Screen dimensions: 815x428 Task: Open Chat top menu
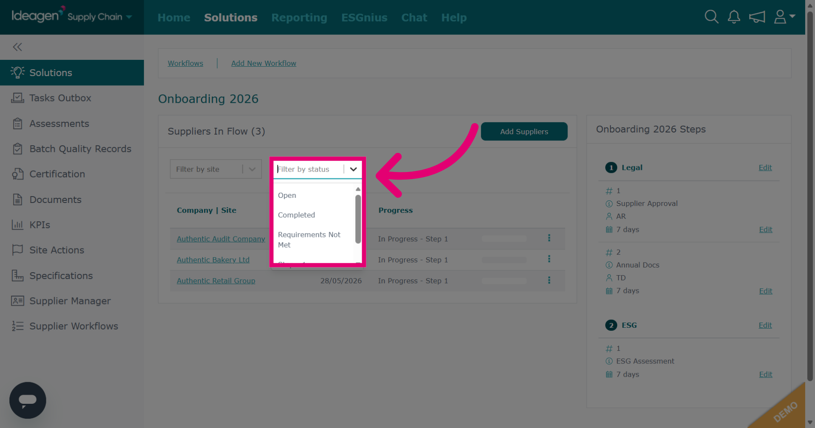[414, 17]
